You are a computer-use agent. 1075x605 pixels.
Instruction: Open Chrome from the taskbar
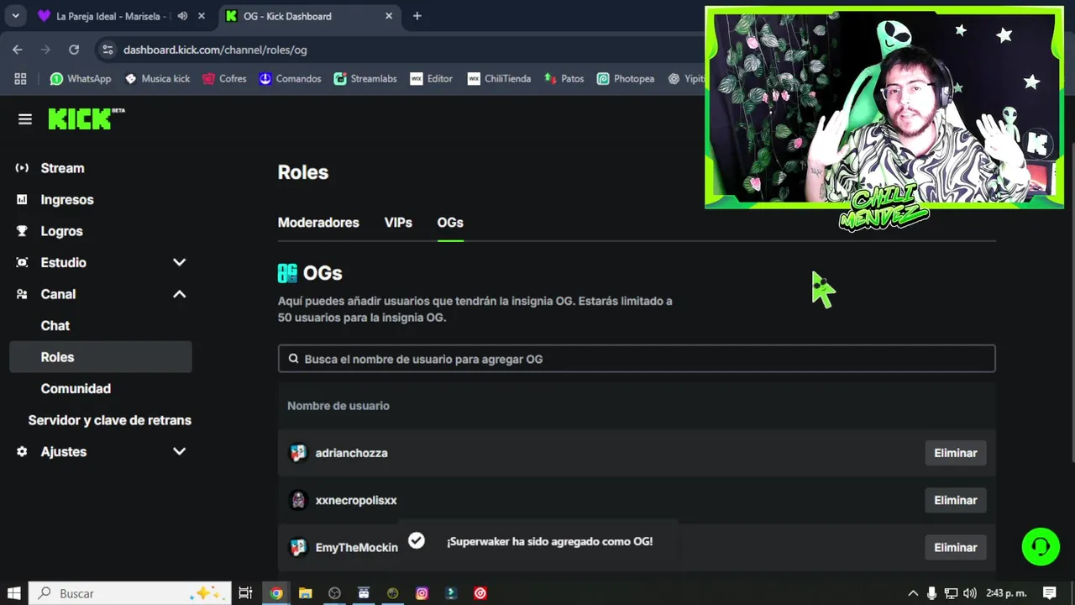276,593
